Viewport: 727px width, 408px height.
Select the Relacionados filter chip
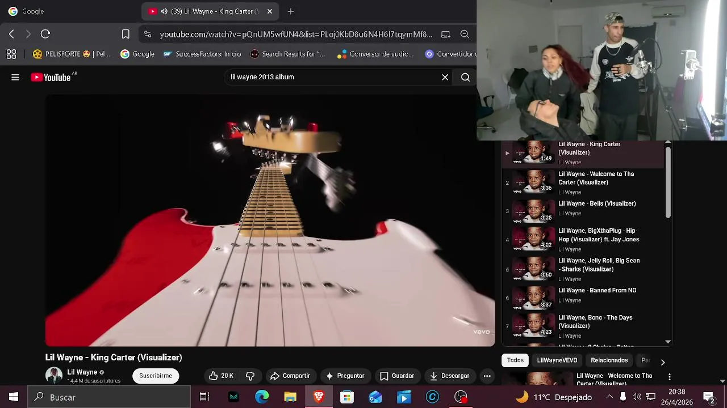coord(609,360)
